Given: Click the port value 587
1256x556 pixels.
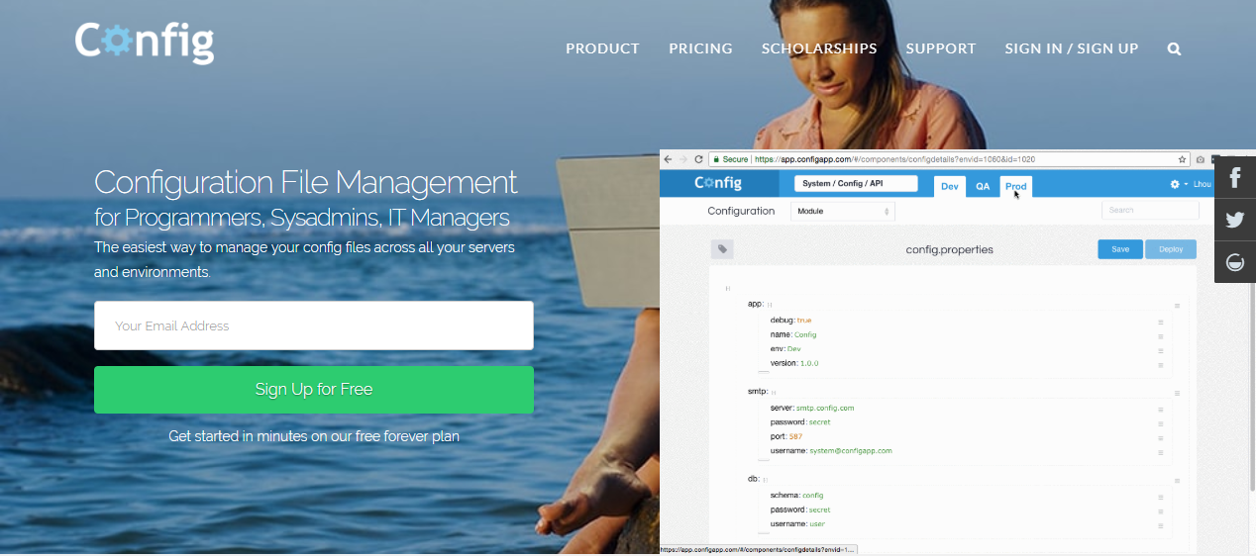Looking at the screenshot, I should click(x=796, y=436).
